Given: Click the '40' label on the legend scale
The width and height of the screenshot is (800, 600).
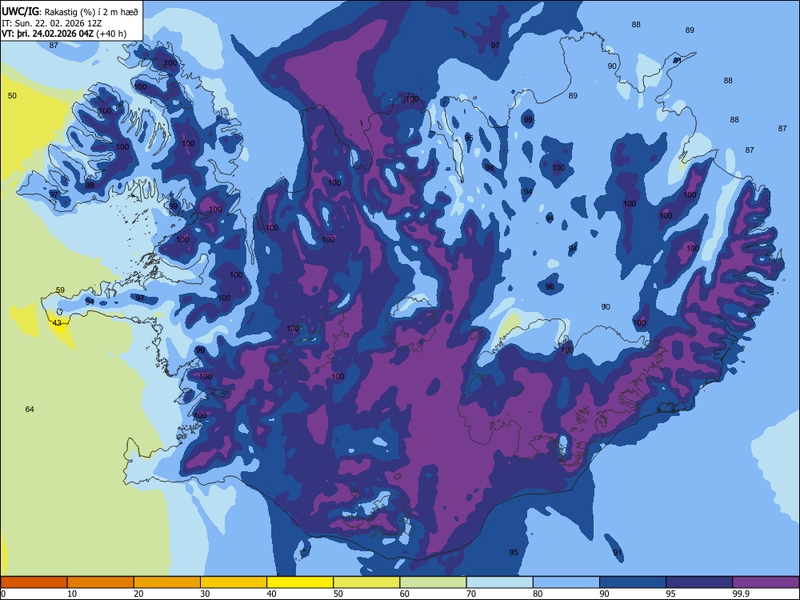Looking at the screenshot, I should (x=271, y=594).
